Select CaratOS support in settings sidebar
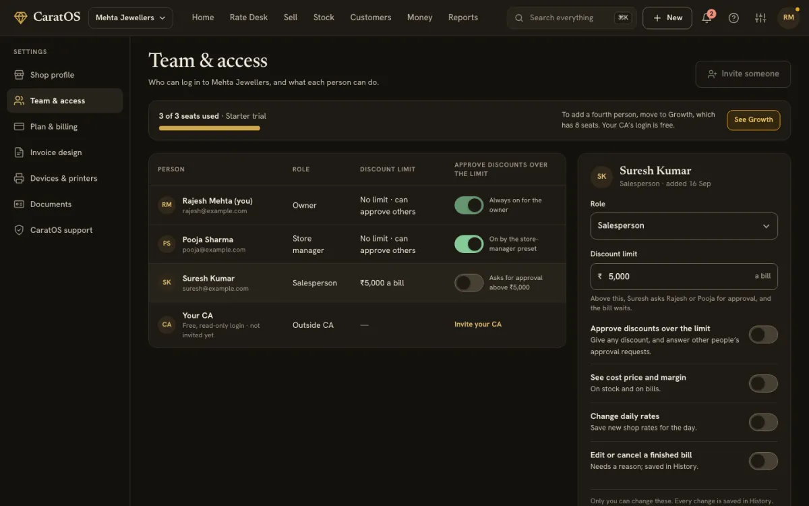Screen dimensions: 809x506 tap(65, 230)
